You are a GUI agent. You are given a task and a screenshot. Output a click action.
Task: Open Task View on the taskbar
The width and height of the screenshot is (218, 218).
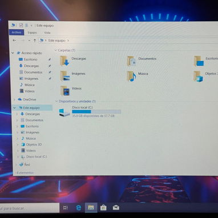coord(66,208)
